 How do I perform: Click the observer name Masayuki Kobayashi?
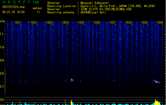[95, 3]
